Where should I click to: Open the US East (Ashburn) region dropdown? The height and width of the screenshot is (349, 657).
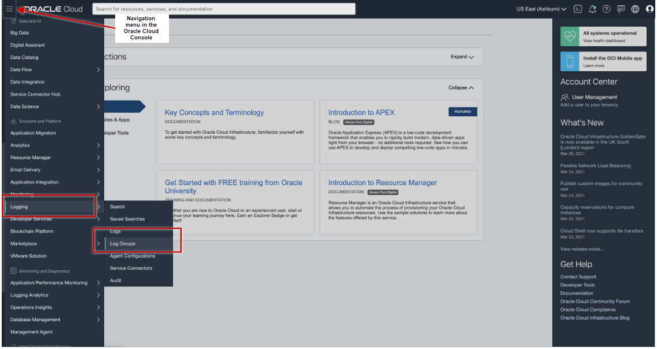(x=541, y=9)
